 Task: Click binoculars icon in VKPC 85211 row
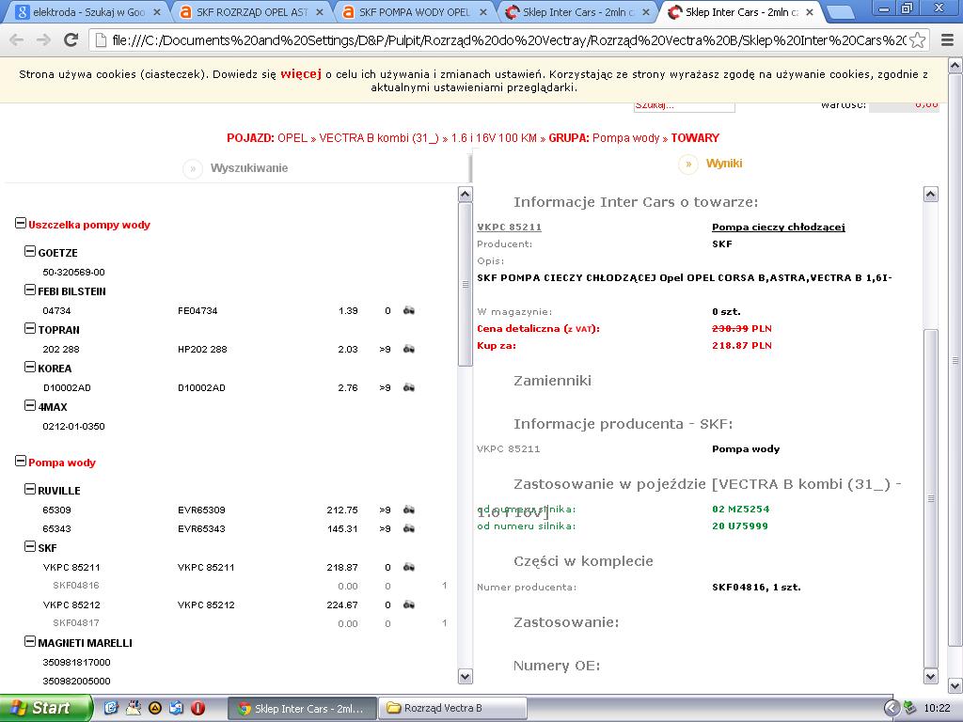(x=408, y=567)
